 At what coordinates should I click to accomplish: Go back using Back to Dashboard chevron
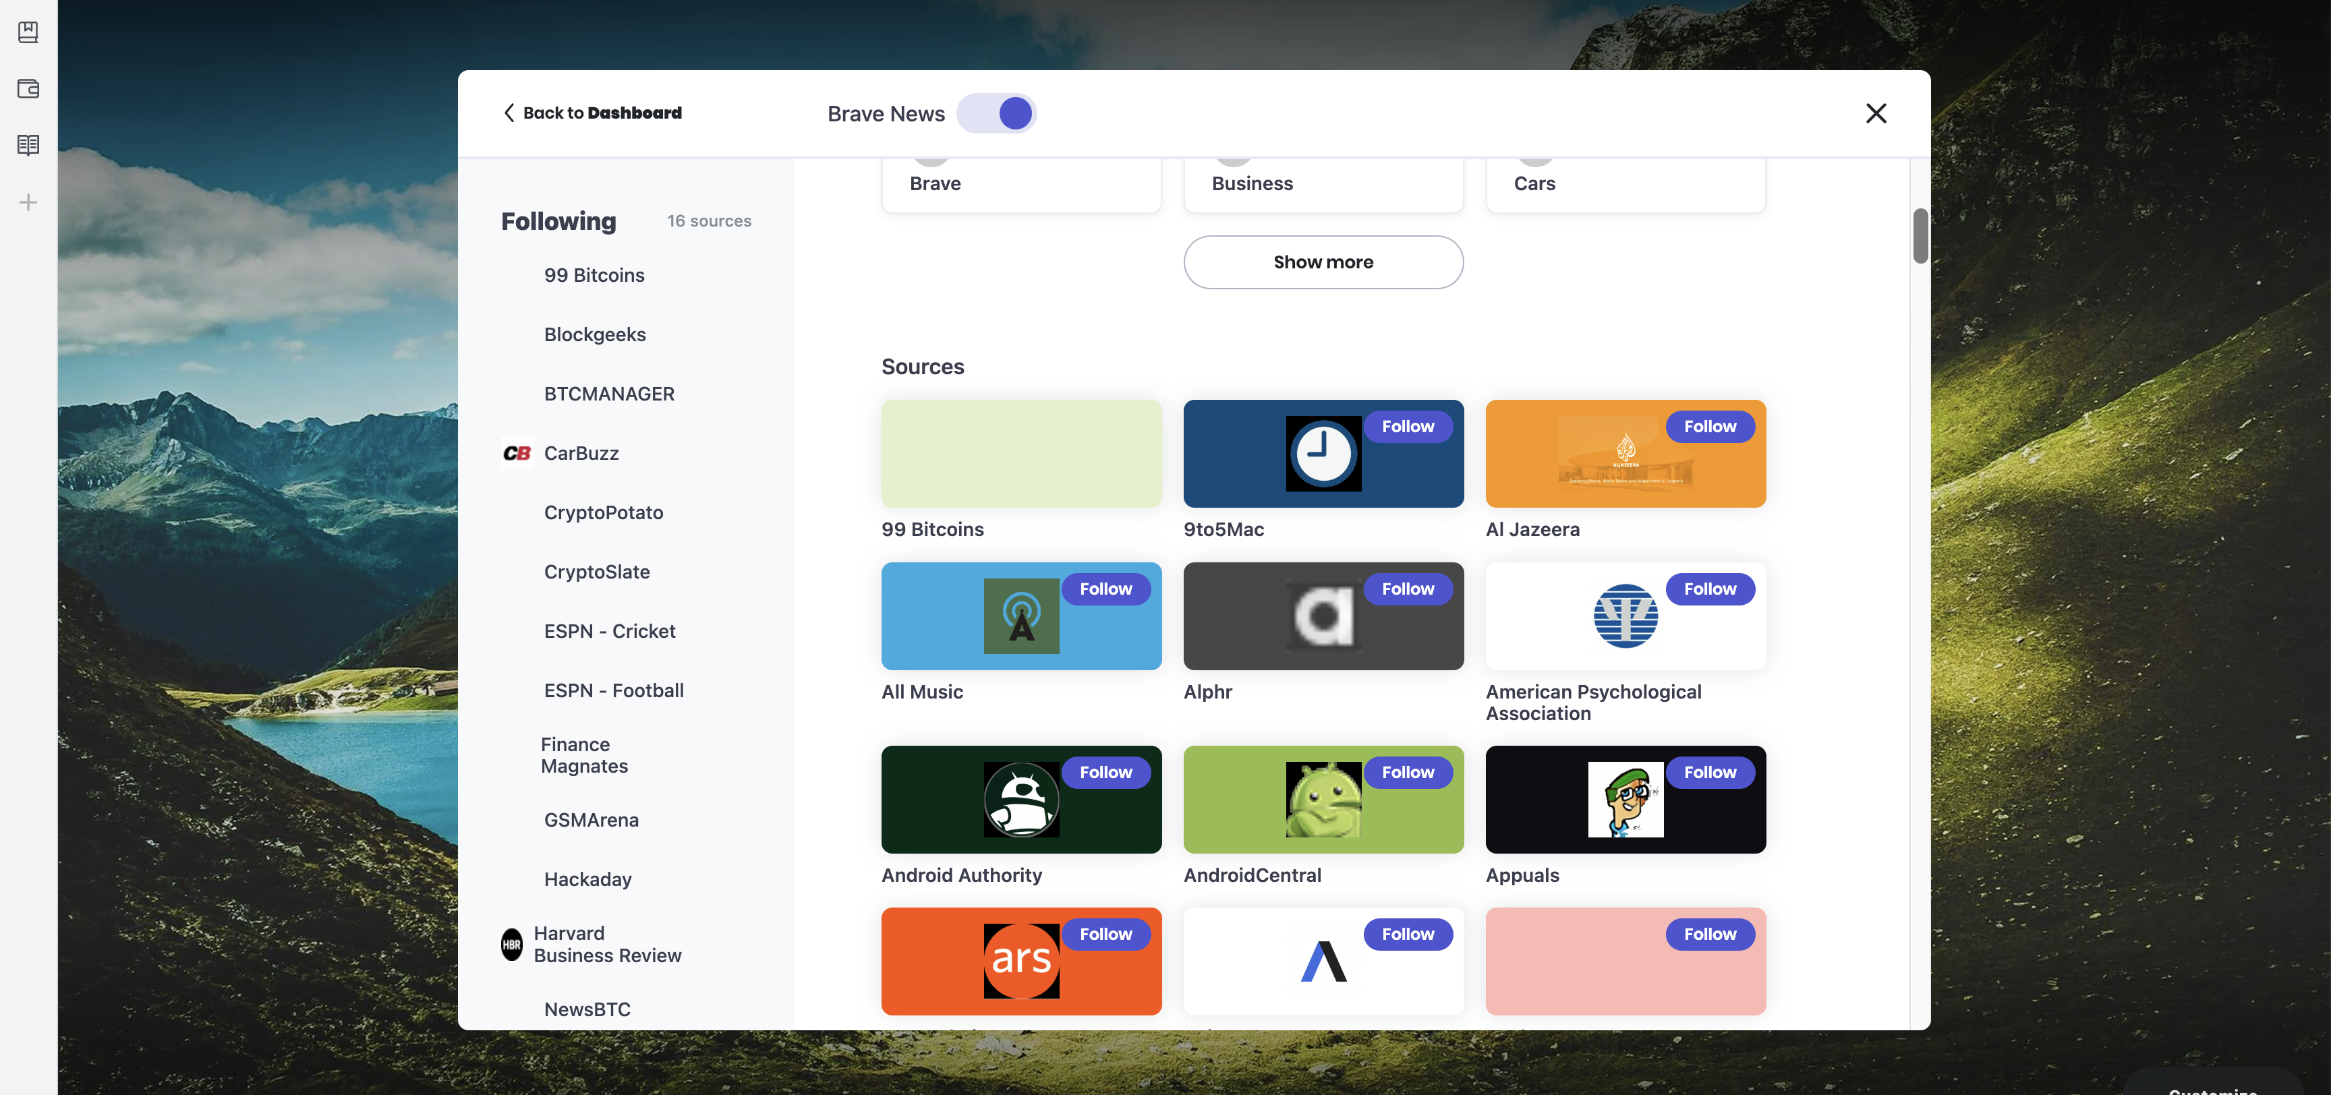click(x=509, y=113)
